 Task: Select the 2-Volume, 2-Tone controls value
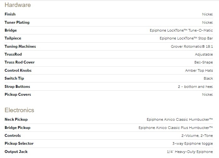point(197,136)
